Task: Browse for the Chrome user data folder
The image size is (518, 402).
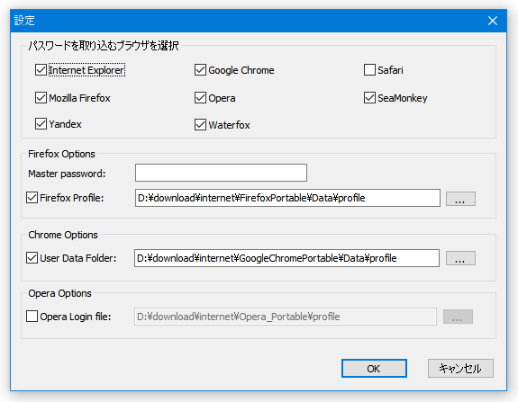Action: (460, 258)
